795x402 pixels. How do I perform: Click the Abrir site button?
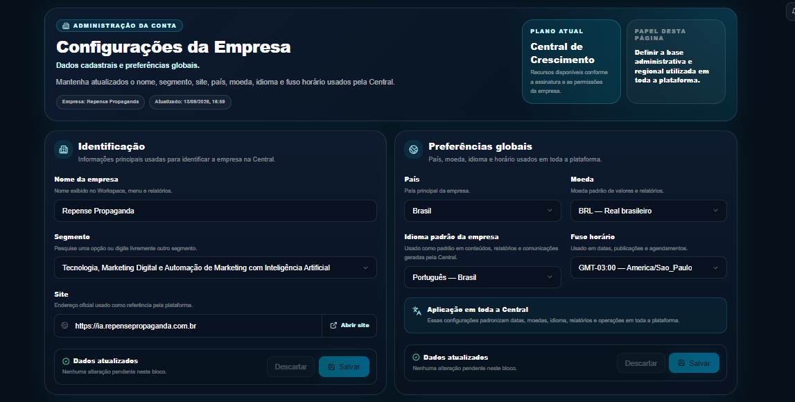pos(349,326)
